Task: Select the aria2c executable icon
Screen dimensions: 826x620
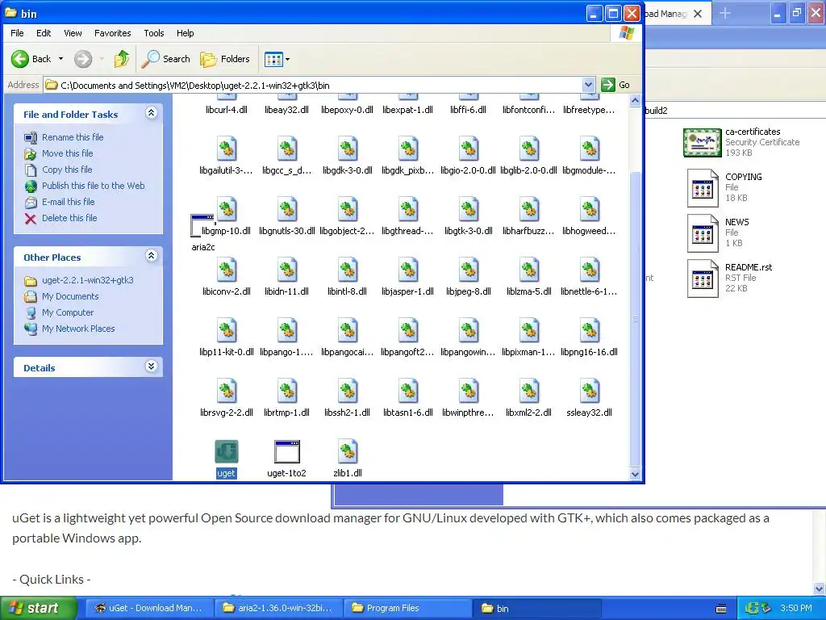Action: point(202,226)
